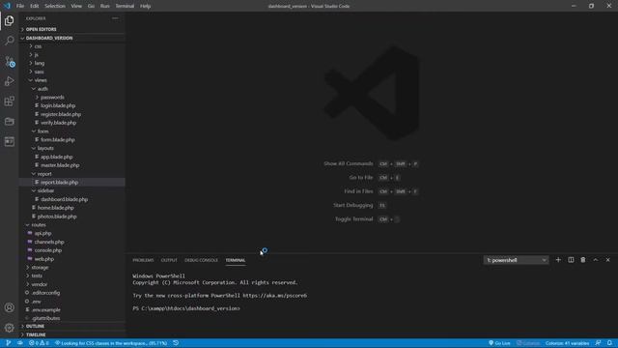The width and height of the screenshot is (618, 348).
Task: Open master.blade.php file
Action: coord(60,165)
